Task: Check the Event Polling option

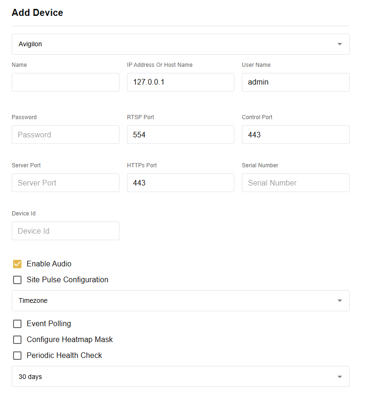Action: click(x=17, y=323)
